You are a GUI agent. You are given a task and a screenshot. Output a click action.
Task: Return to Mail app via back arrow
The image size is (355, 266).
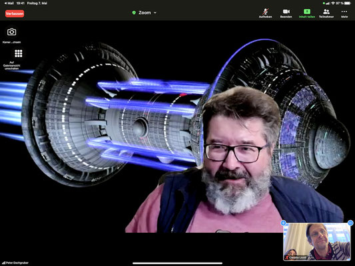[x=9, y=3]
